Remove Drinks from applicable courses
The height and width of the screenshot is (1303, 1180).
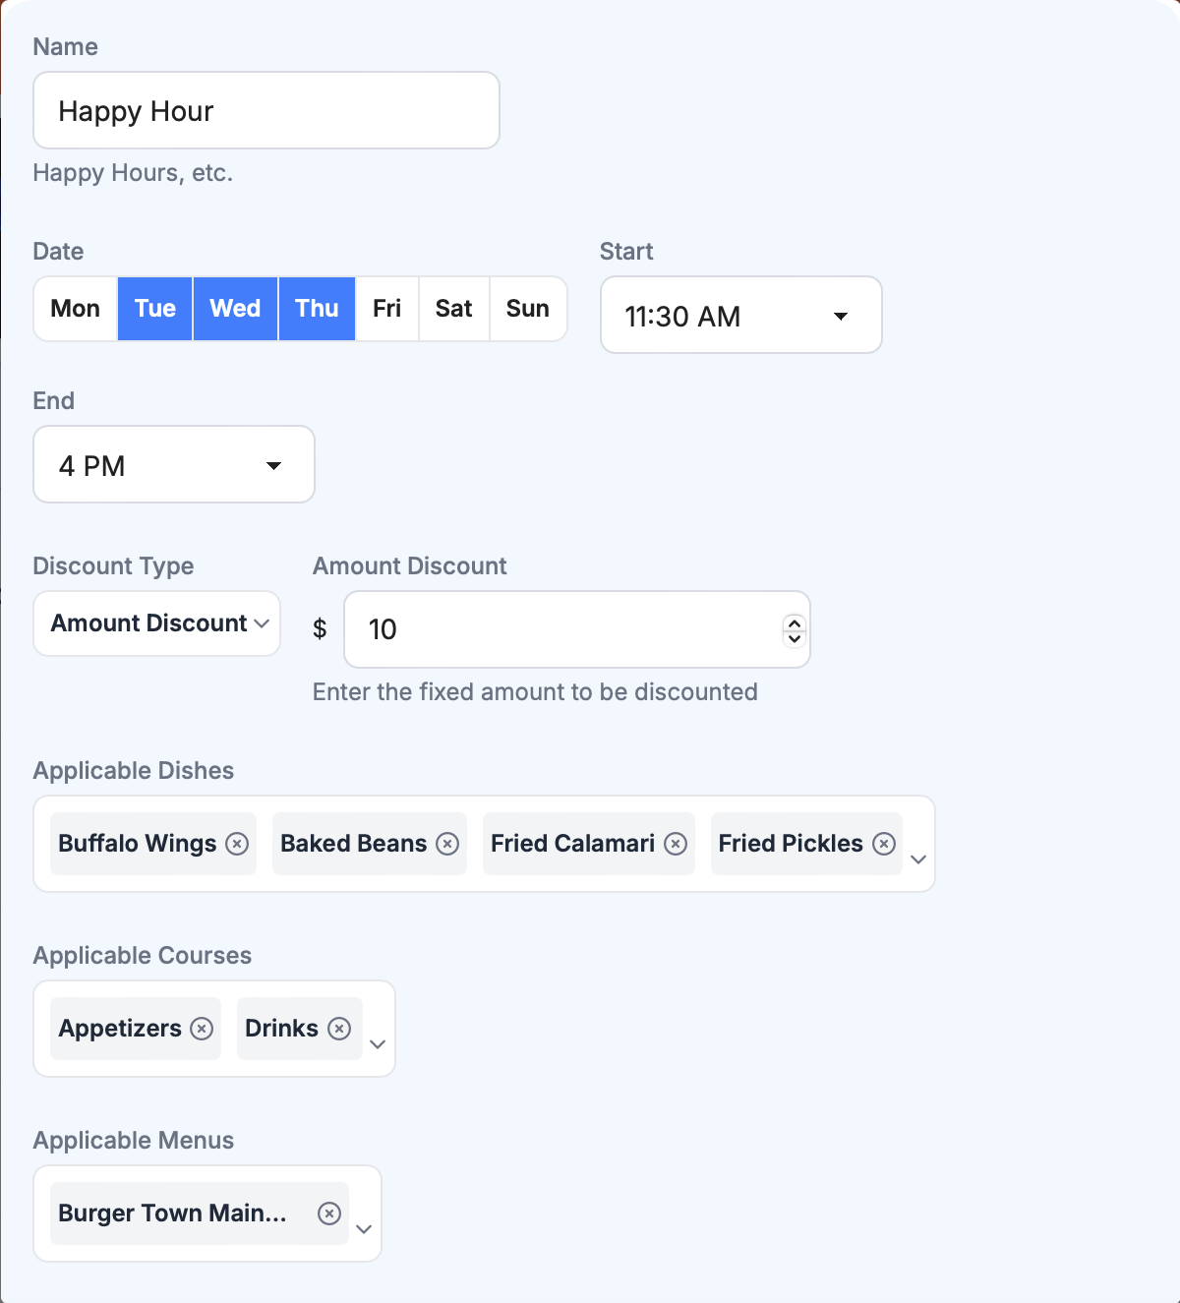coord(339,1028)
